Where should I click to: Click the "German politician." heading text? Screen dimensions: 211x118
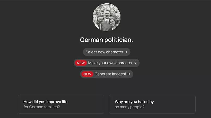[106, 40]
